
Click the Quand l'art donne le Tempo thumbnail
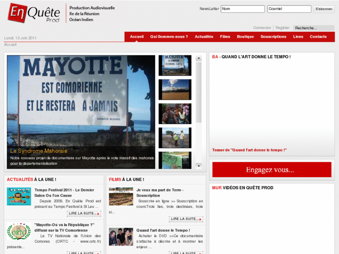[121, 237]
